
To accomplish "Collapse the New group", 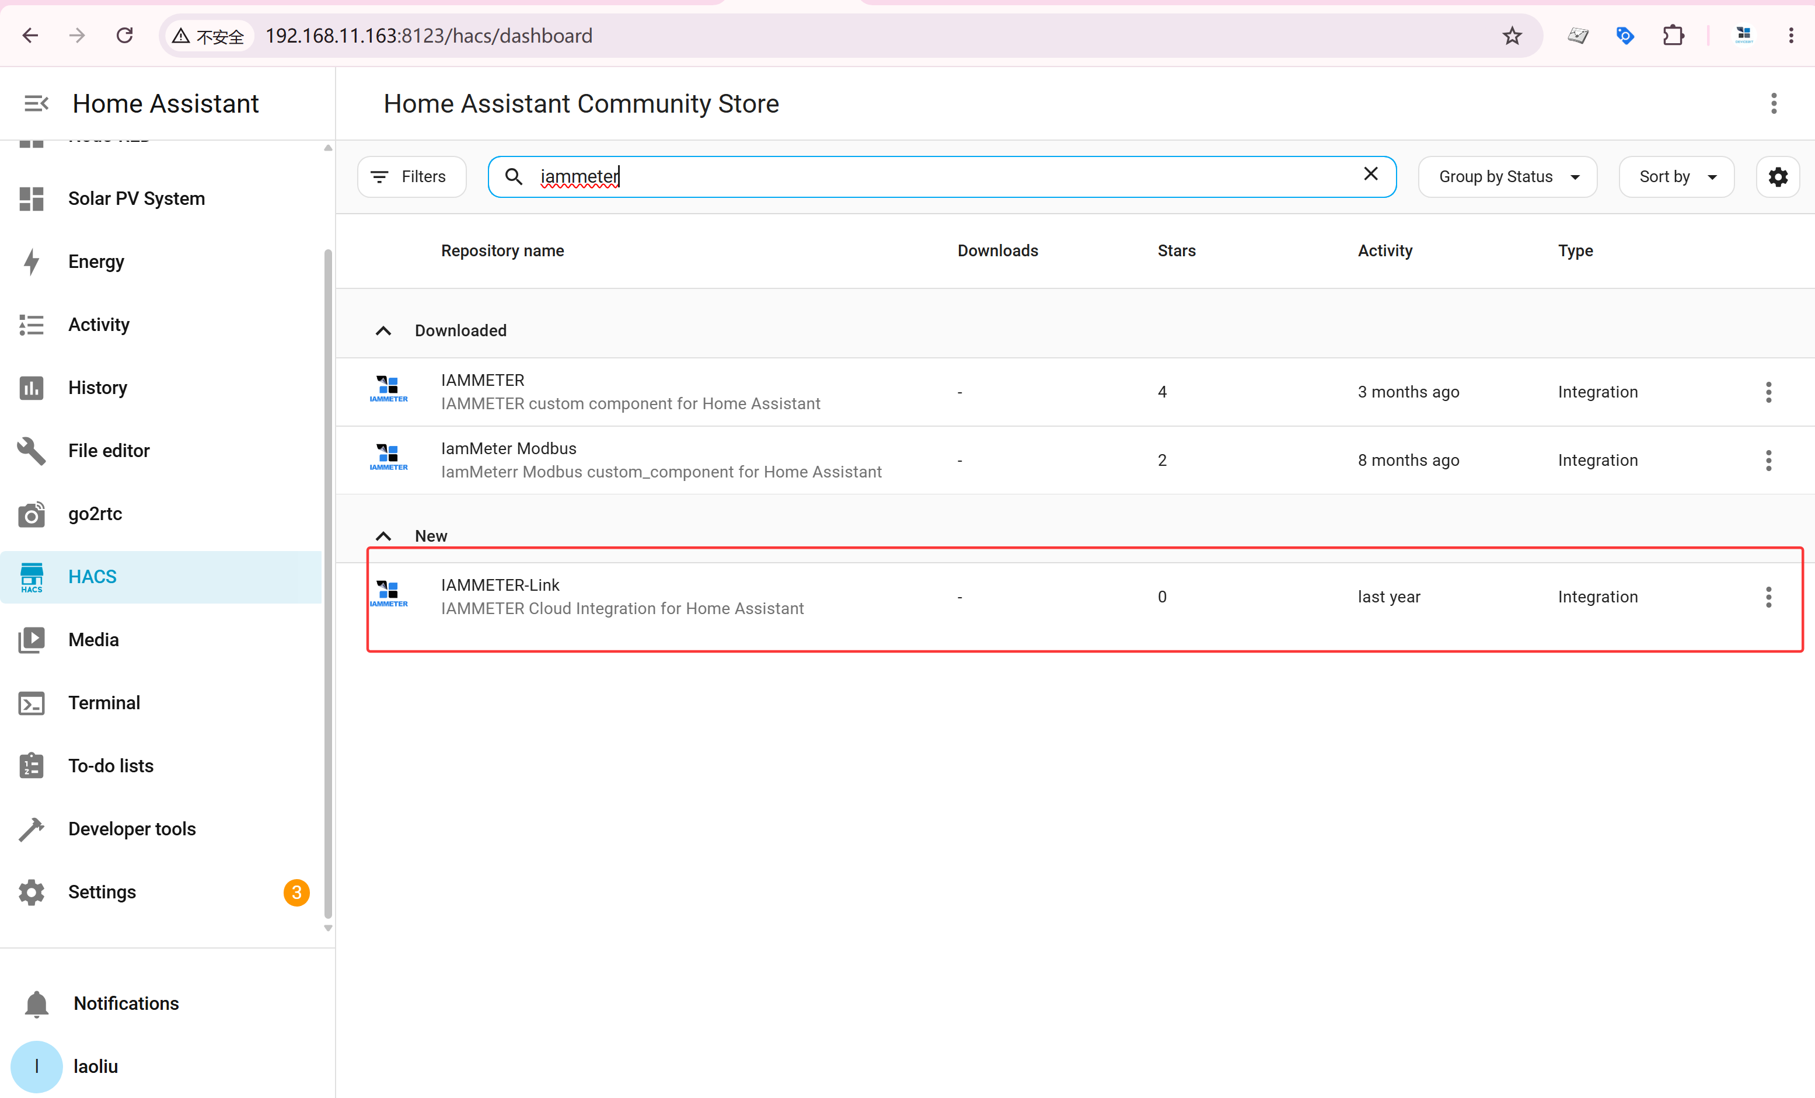I will (x=383, y=536).
